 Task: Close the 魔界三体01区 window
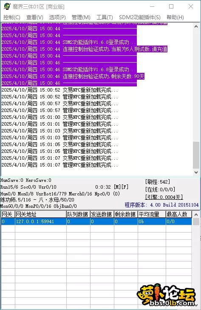(x=190, y=6)
